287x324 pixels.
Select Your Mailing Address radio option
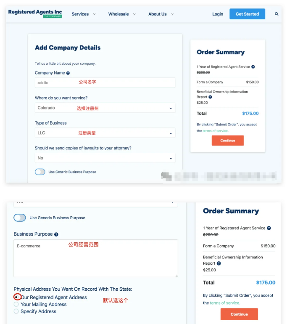pyautogui.click(x=16, y=304)
